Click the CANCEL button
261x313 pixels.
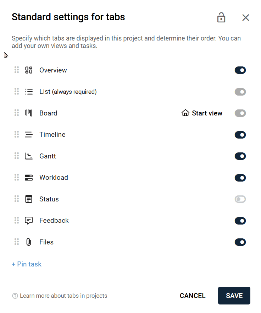pyautogui.click(x=193, y=296)
